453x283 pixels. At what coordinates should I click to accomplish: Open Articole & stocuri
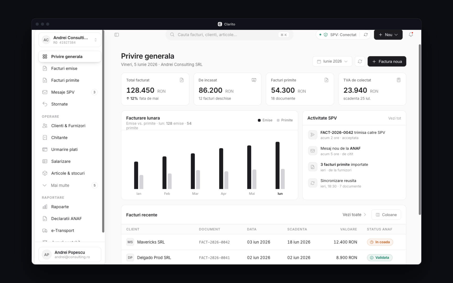[70, 173]
